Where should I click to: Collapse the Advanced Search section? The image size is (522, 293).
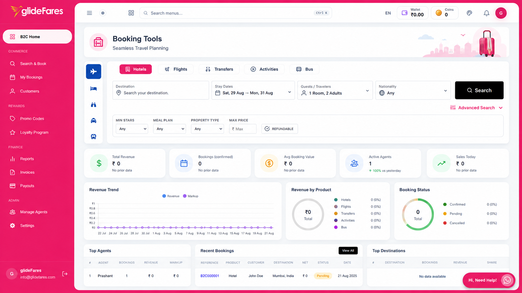pyautogui.click(x=476, y=108)
